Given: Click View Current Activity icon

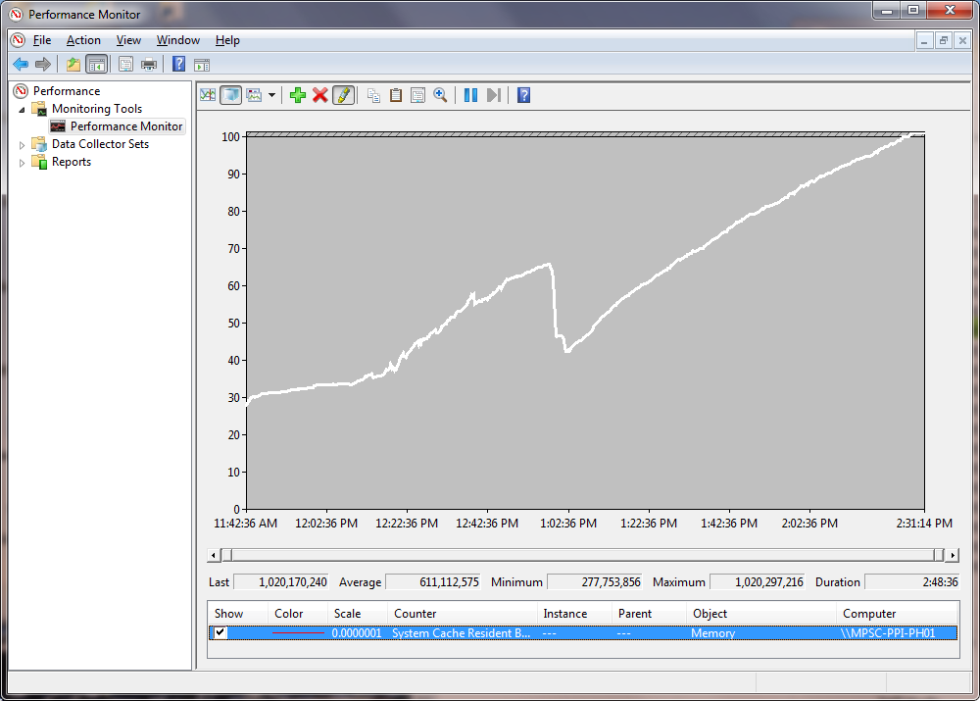Looking at the screenshot, I should pyautogui.click(x=208, y=95).
